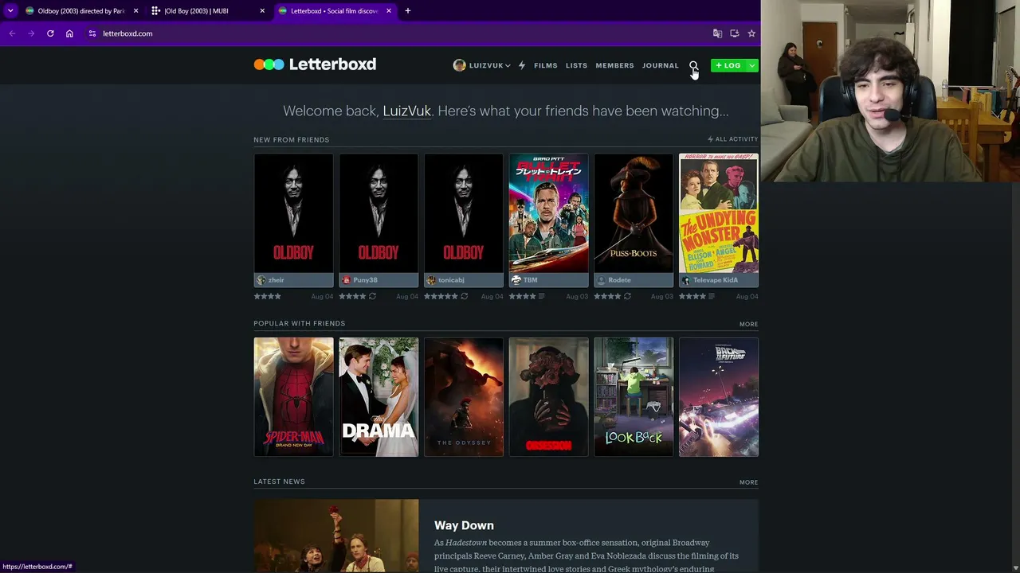Screen dimensions: 1020x573
Task: Open the Look Back poster
Action: pyautogui.click(x=634, y=397)
